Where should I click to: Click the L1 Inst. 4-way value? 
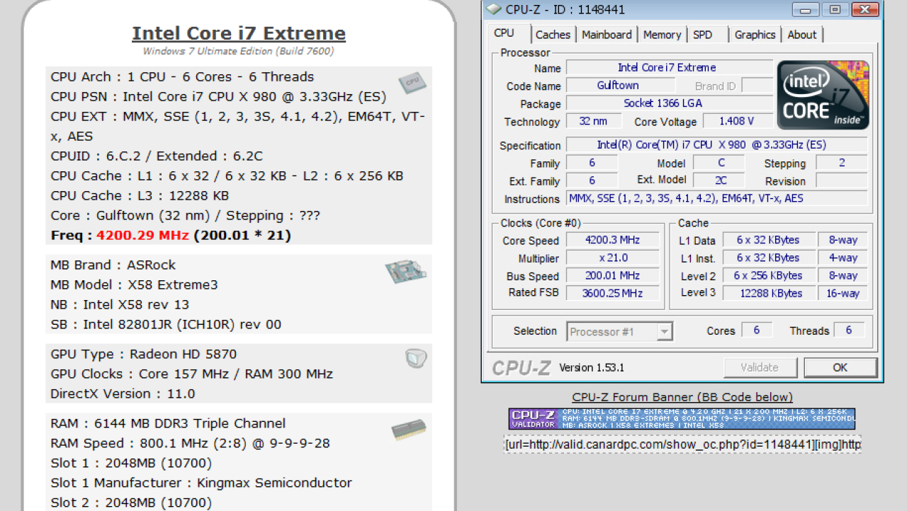coord(843,258)
